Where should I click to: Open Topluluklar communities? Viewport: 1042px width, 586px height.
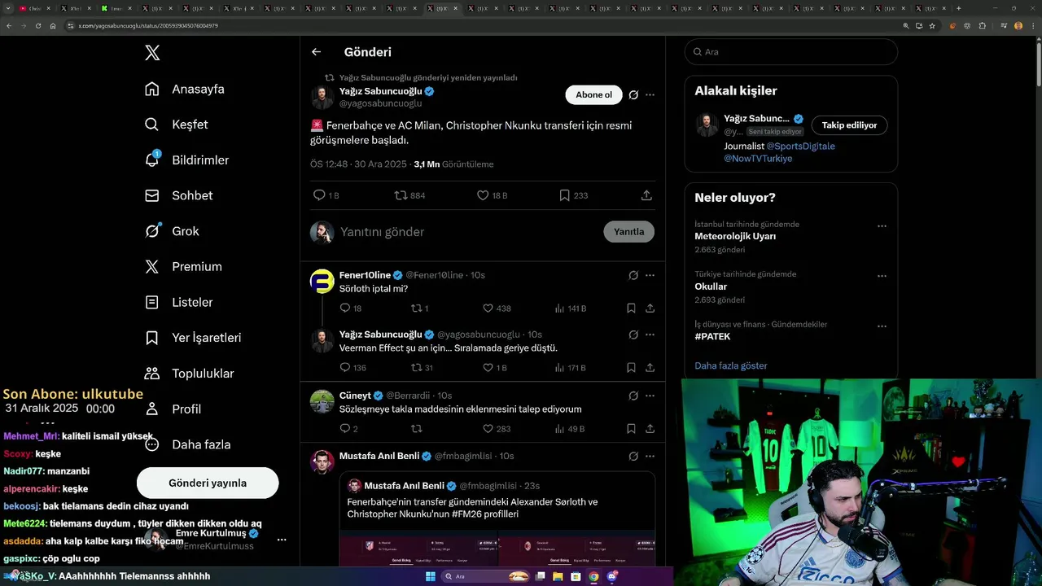(x=189, y=374)
